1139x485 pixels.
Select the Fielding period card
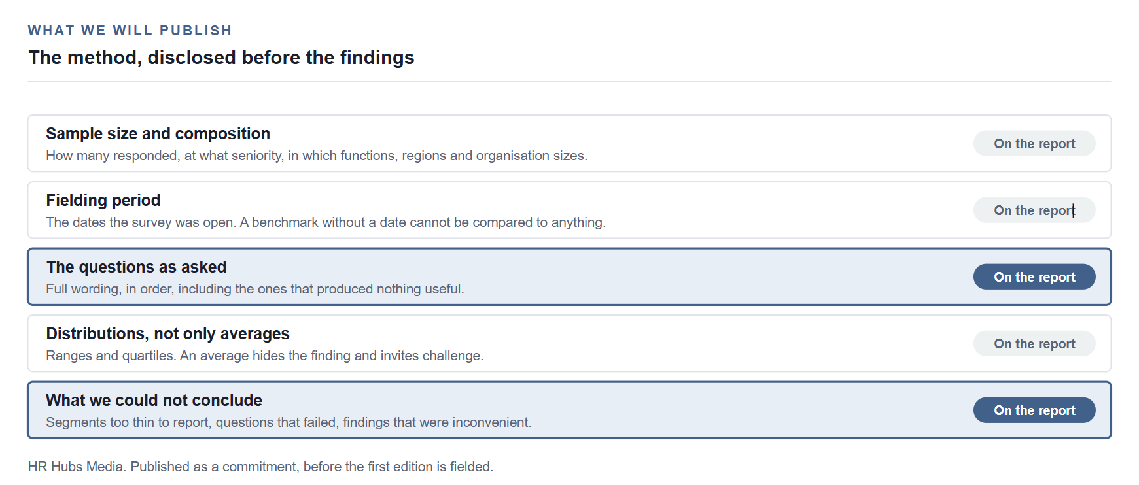pos(569,210)
